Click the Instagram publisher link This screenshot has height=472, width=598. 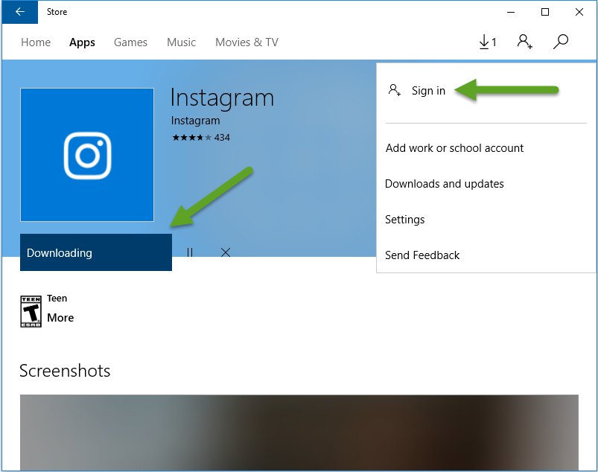[195, 121]
